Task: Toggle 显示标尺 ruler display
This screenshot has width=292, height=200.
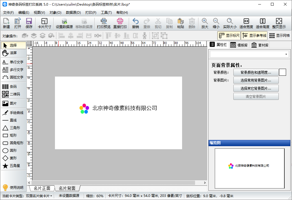Action: click(x=229, y=36)
